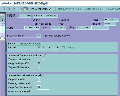Click the Fremddienst button at toolbar edge
This screenshot has width=120, height=96.
coord(113,9)
